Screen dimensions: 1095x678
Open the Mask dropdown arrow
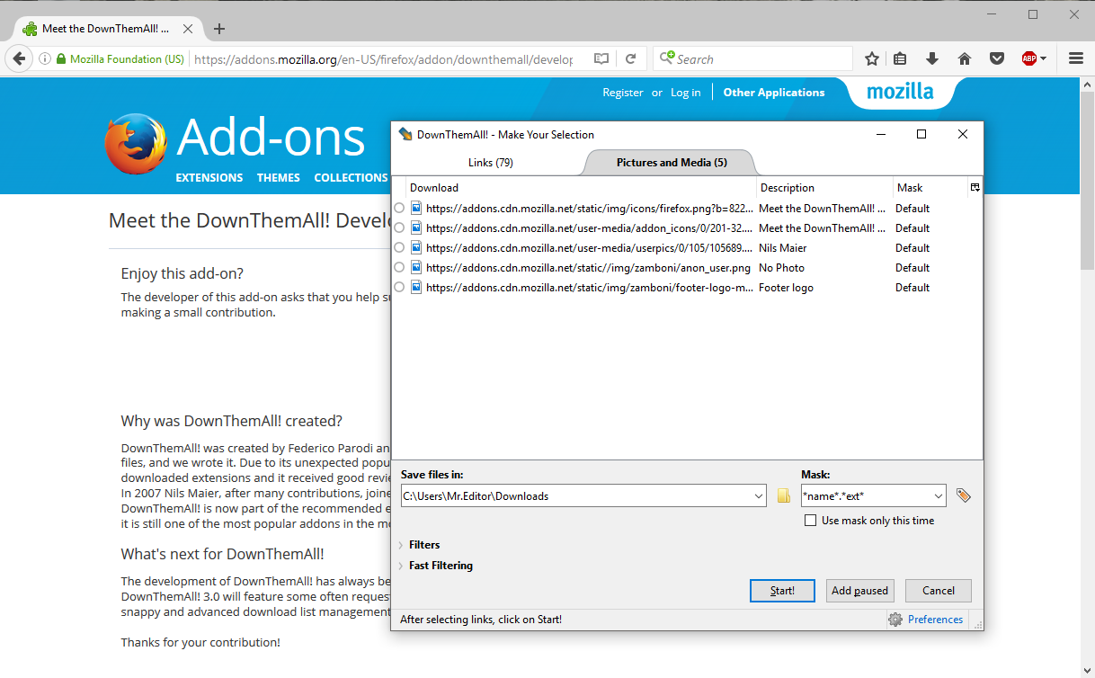[939, 495]
